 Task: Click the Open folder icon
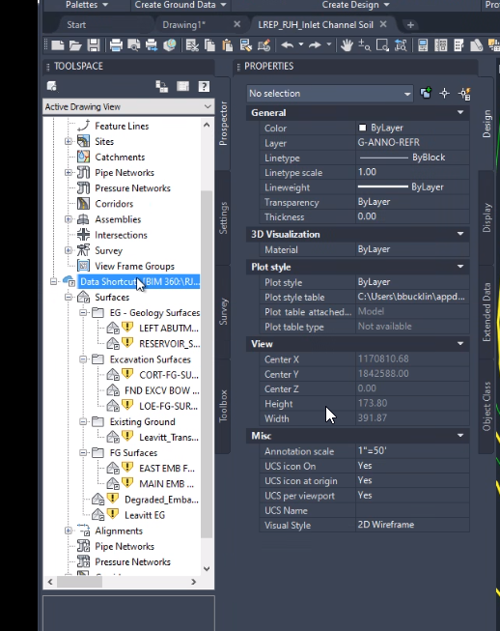point(75,45)
